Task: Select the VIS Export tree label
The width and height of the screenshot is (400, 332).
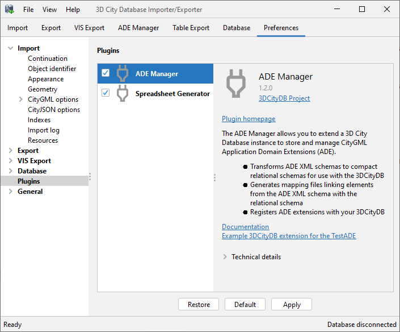Action: 34,161
